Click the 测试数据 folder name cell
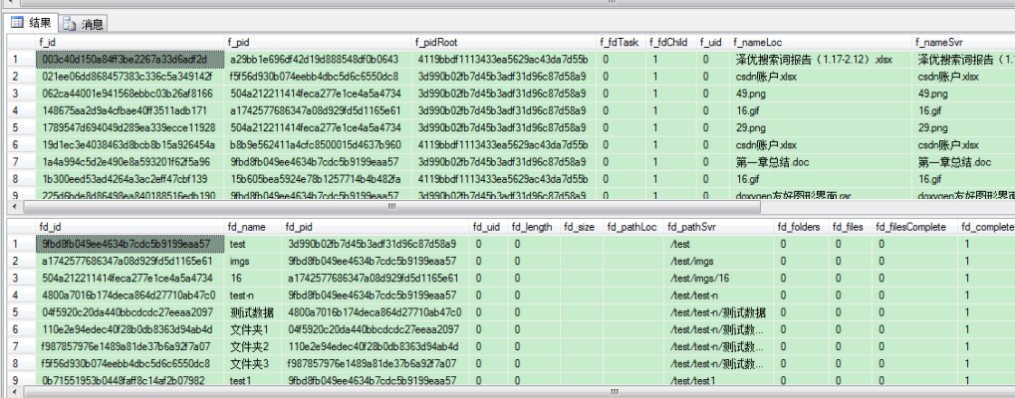Screen dimensions: 1015x398 pyautogui.click(x=253, y=312)
